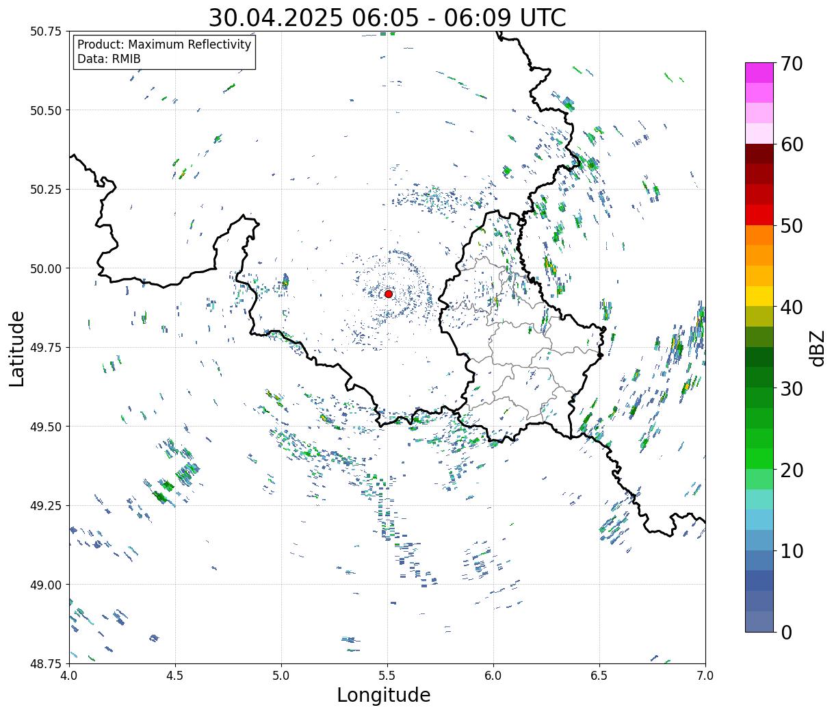
Task: Click the 49.50 latitude tick label
Action: pyautogui.click(x=46, y=427)
